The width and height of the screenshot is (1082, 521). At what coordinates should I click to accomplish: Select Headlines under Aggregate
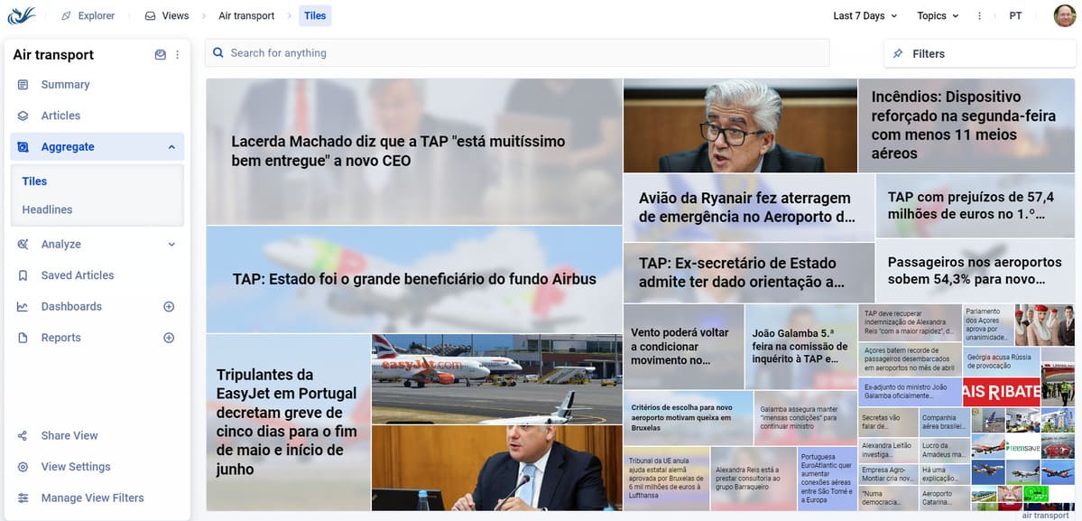click(47, 209)
